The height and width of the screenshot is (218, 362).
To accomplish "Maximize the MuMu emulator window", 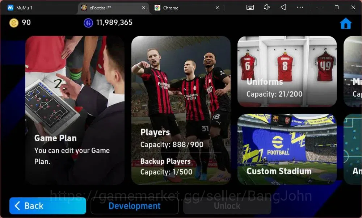I will 337,7.
